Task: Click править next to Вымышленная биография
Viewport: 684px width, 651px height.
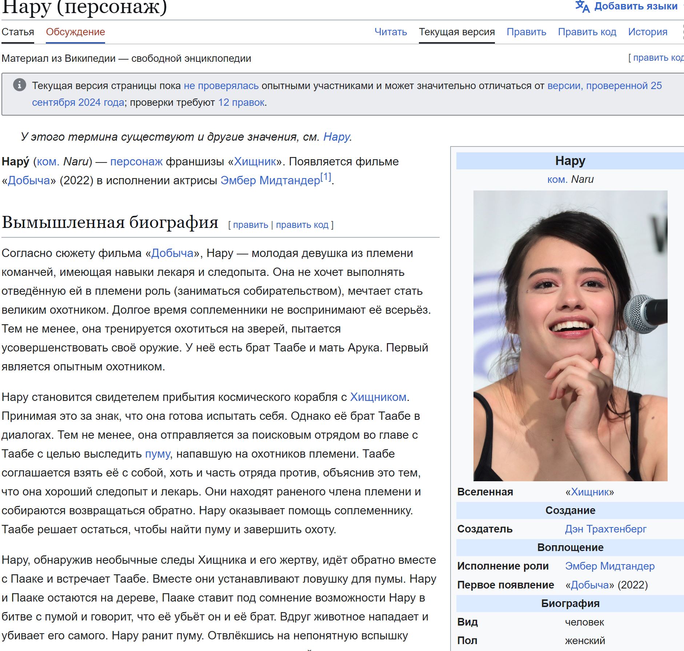Action: coord(251,225)
